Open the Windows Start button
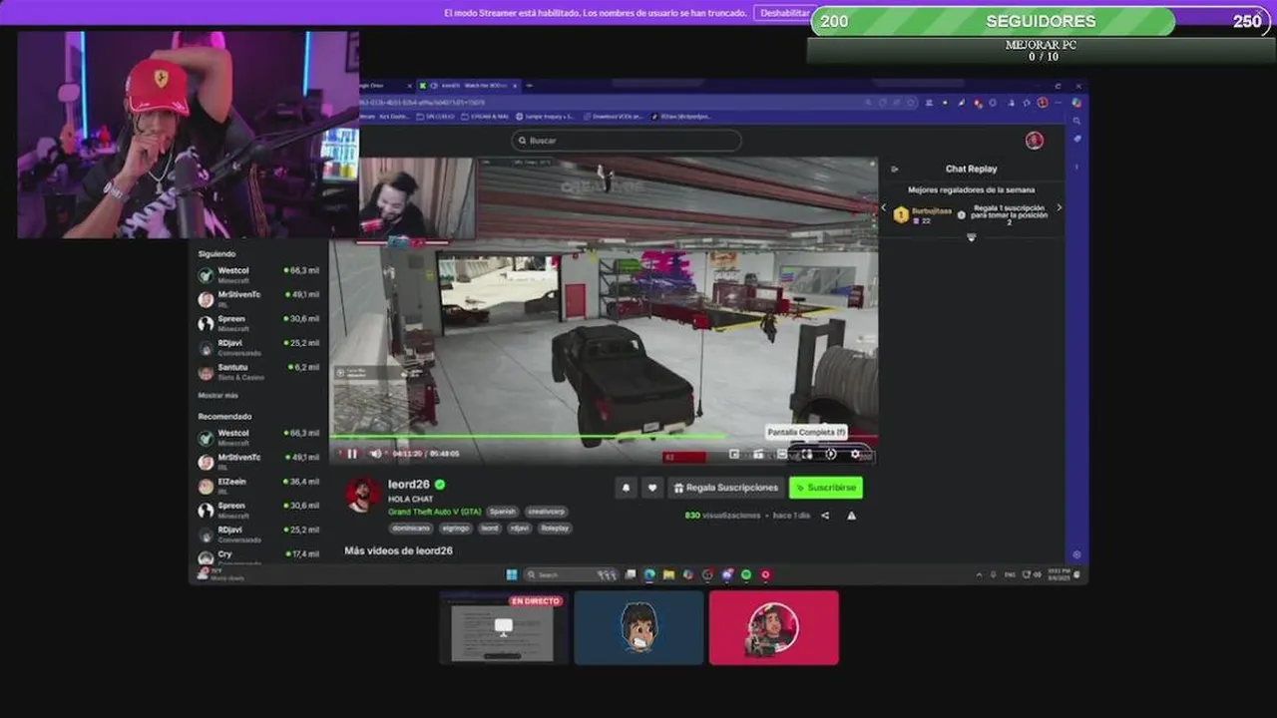1277x718 pixels. coord(512,574)
